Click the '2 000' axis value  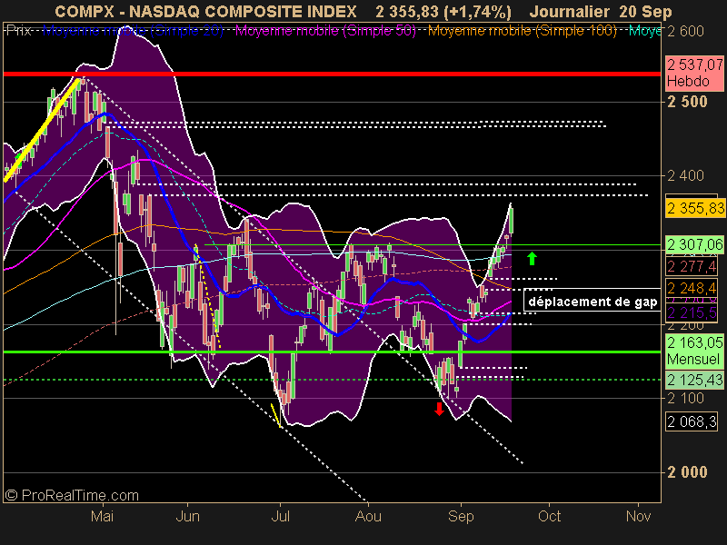click(687, 472)
